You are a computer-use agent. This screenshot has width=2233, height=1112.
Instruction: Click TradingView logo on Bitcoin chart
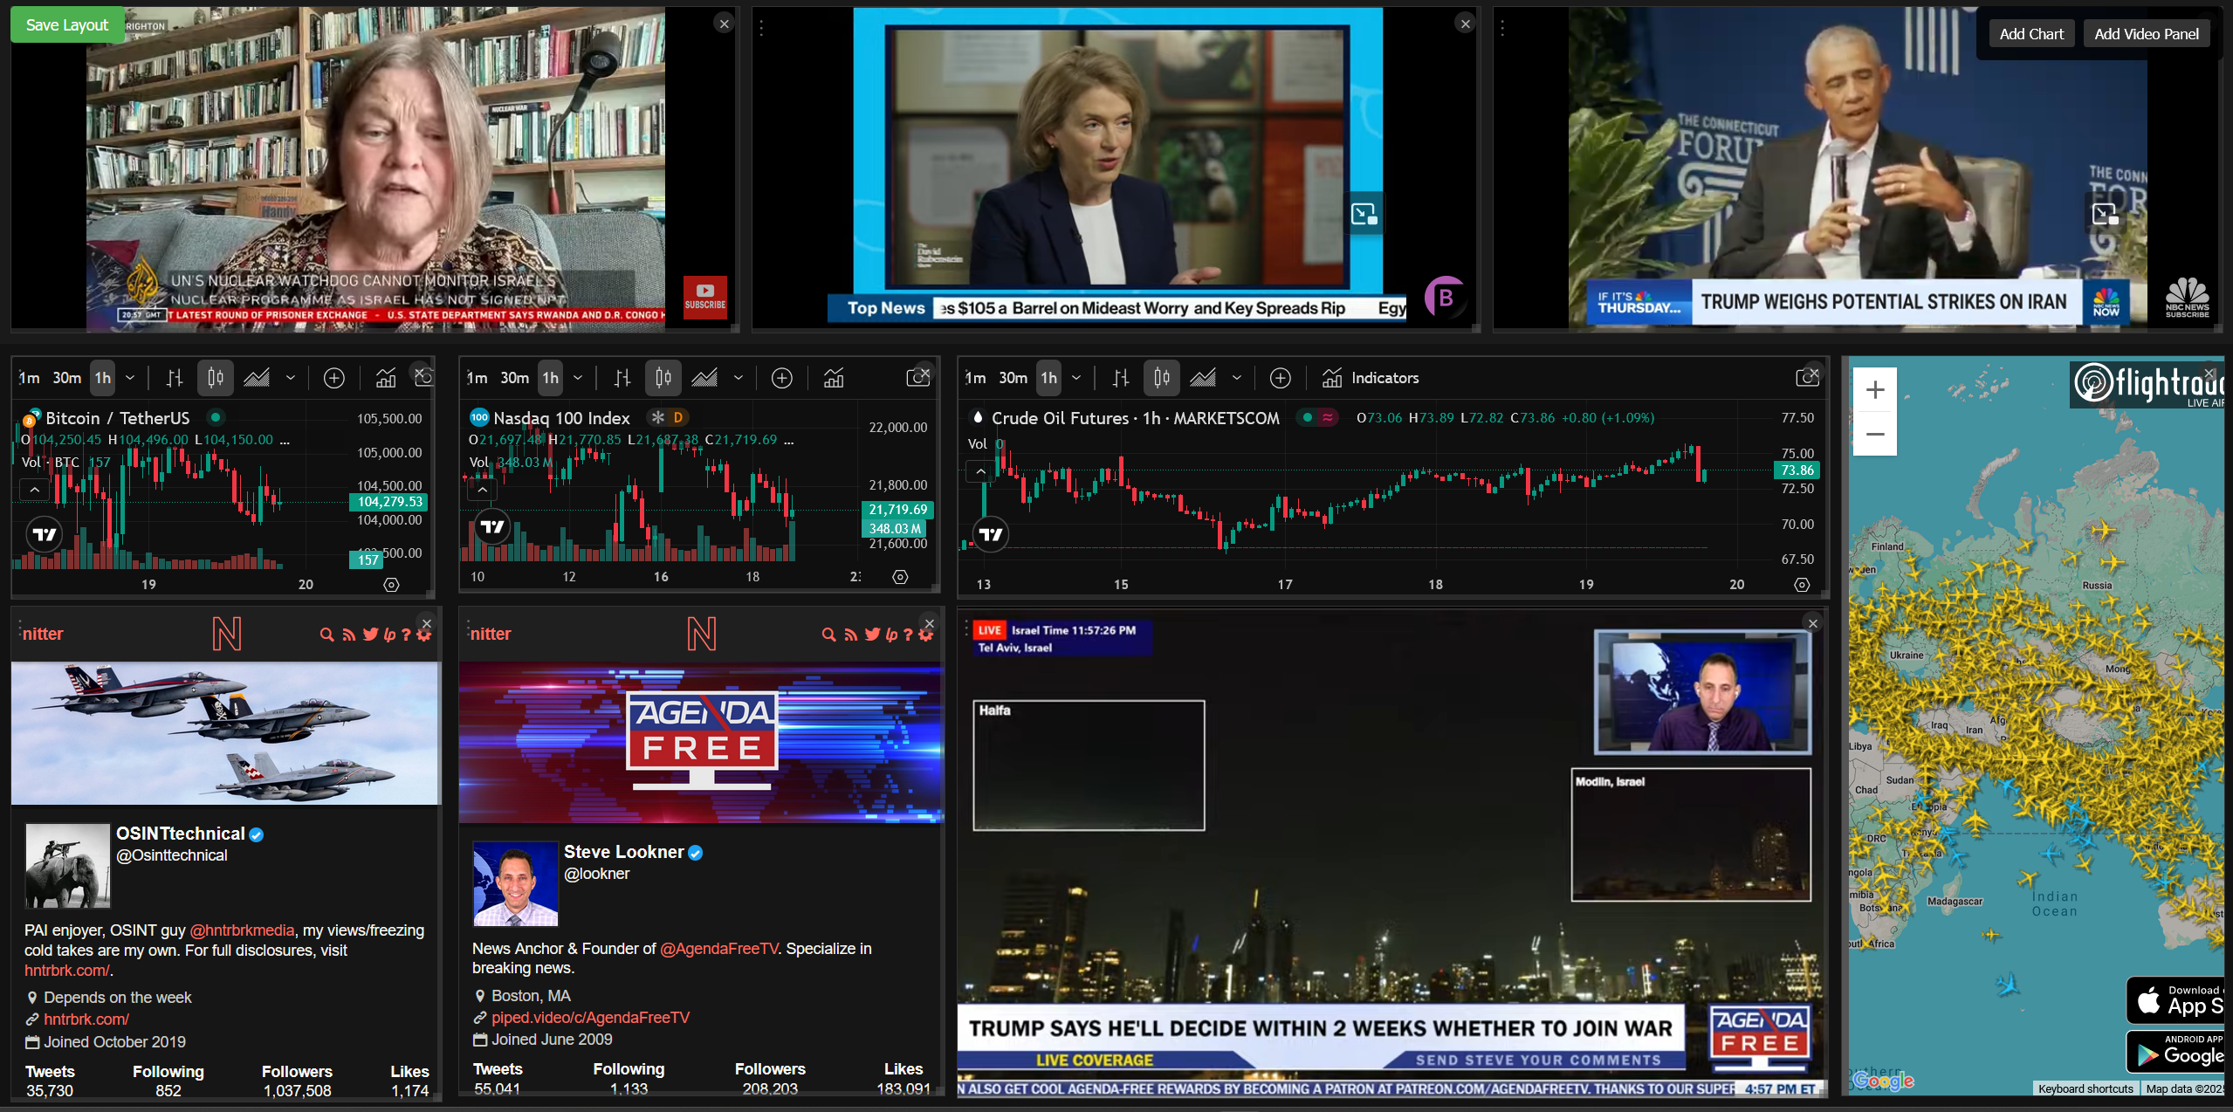click(x=45, y=534)
